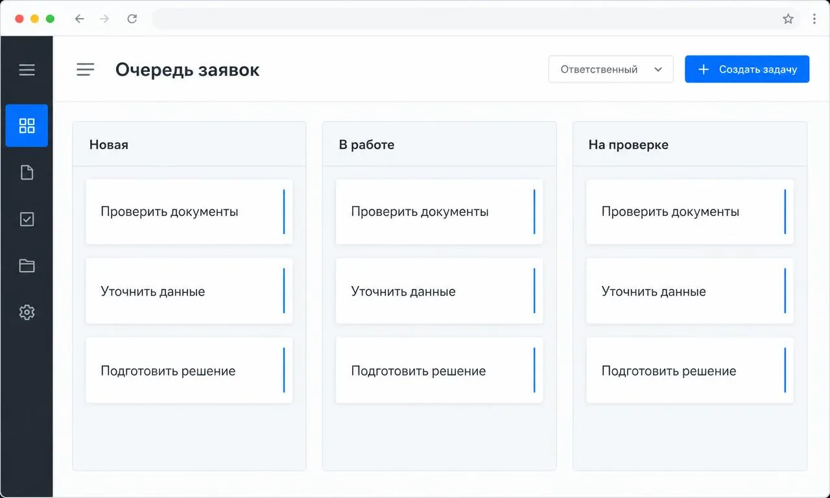
Task: Open settings gear icon in sidebar
Action: click(27, 313)
